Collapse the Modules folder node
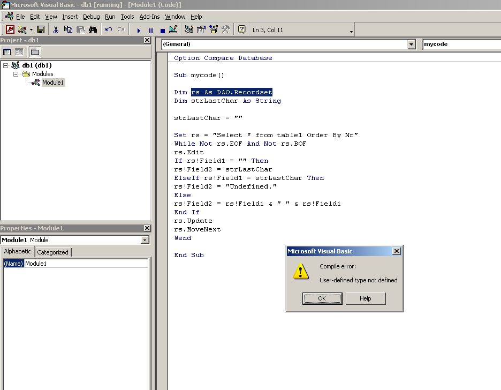The height and width of the screenshot is (390, 501). click(17, 74)
